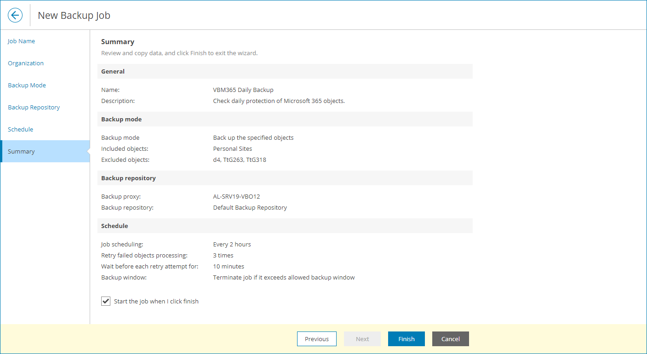Navigate to the Job Name step
This screenshot has width=647, height=354.
(x=21, y=41)
